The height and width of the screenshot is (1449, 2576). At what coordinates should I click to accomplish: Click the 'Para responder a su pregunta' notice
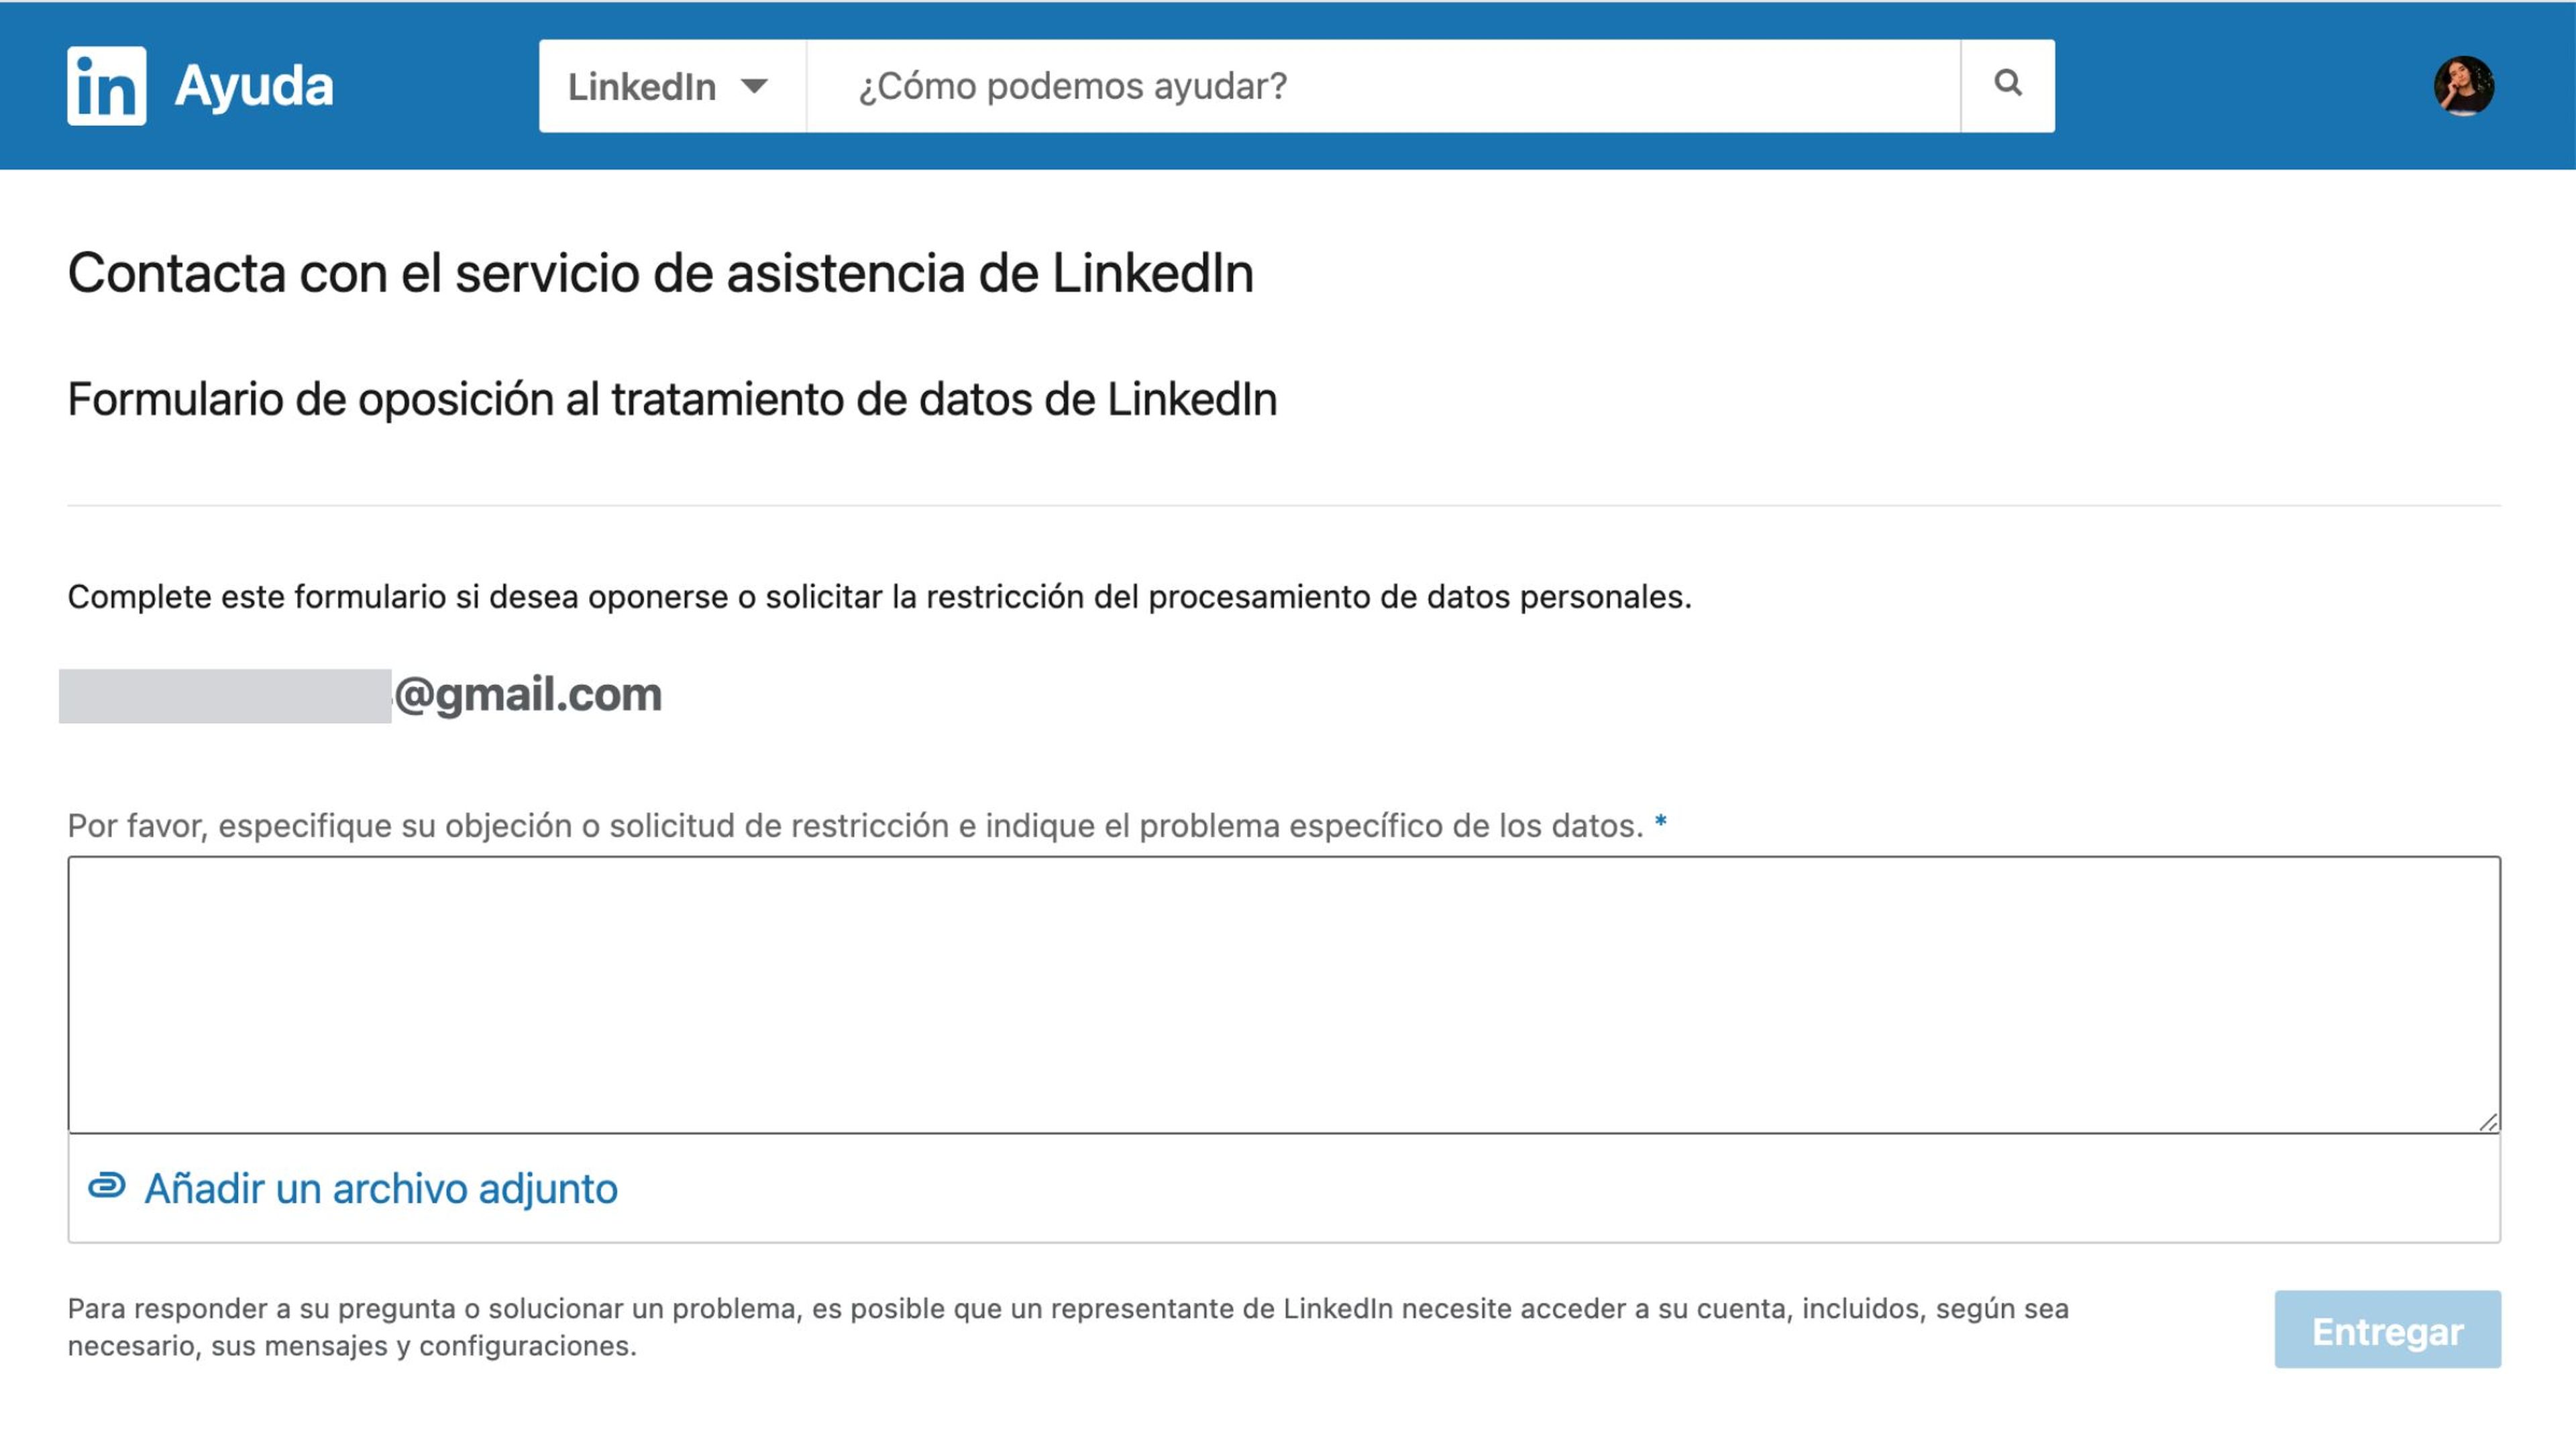[x=1068, y=1327]
